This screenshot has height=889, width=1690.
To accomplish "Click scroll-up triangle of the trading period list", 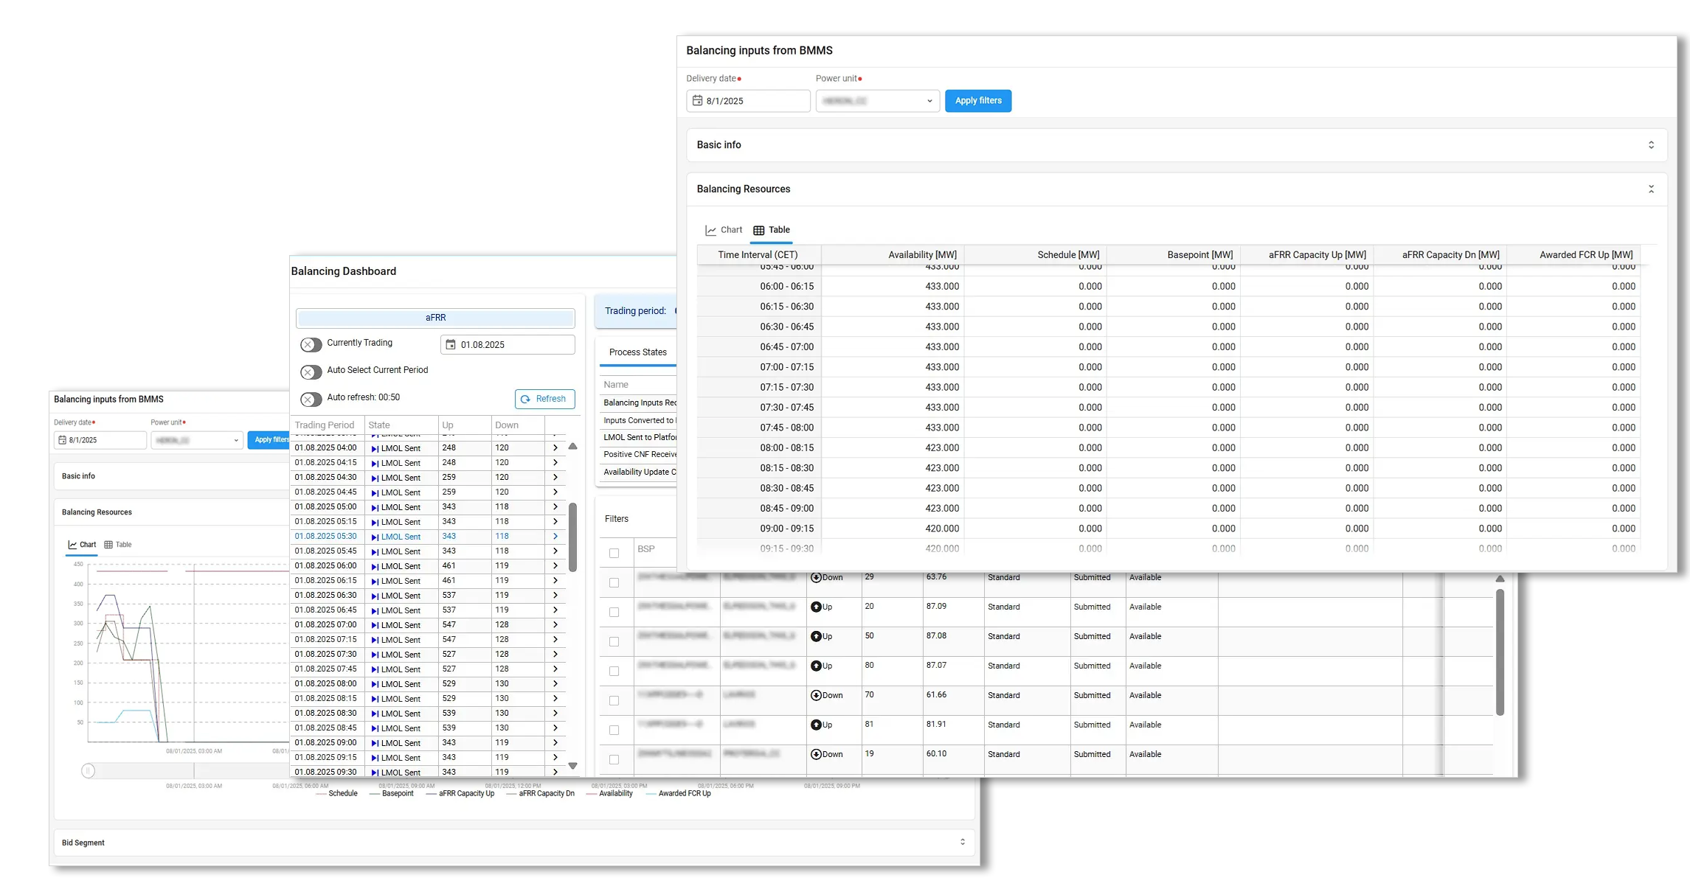I will click(572, 446).
